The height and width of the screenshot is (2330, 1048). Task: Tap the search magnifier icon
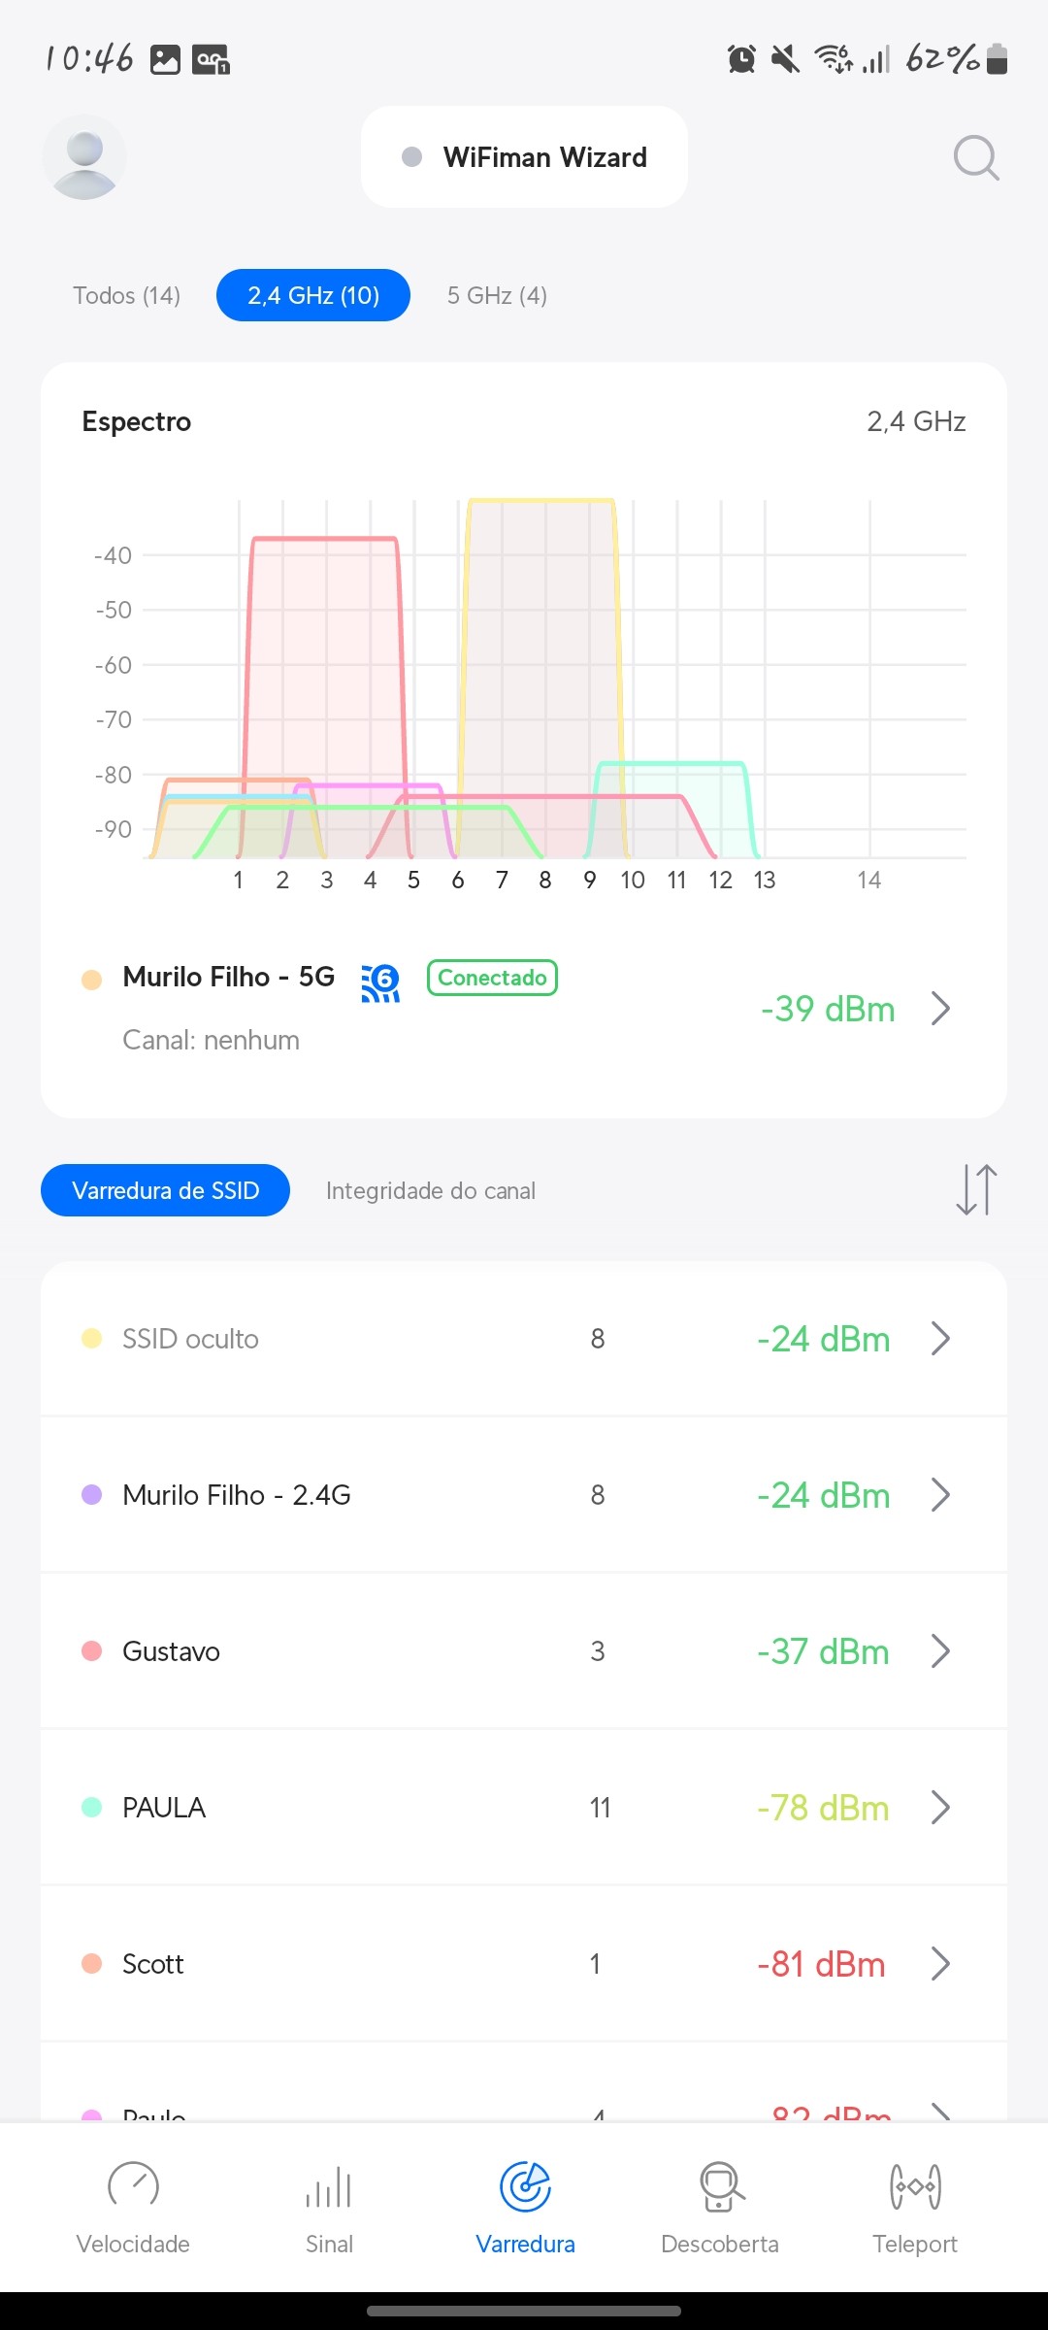click(x=975, y=157)
